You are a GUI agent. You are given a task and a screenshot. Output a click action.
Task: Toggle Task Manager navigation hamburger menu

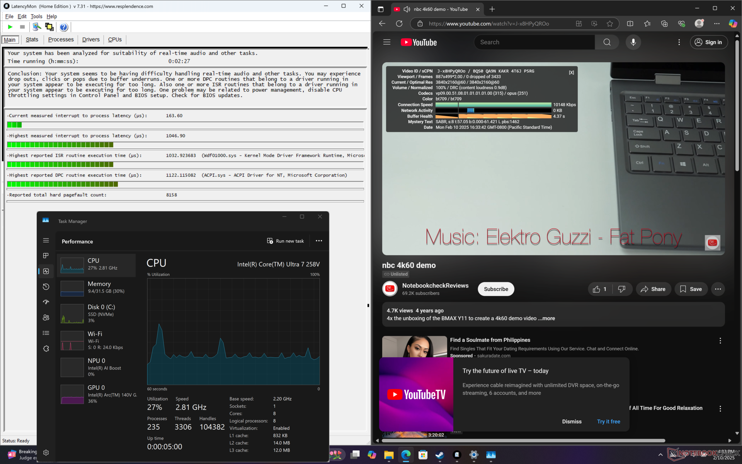[46, 241]
